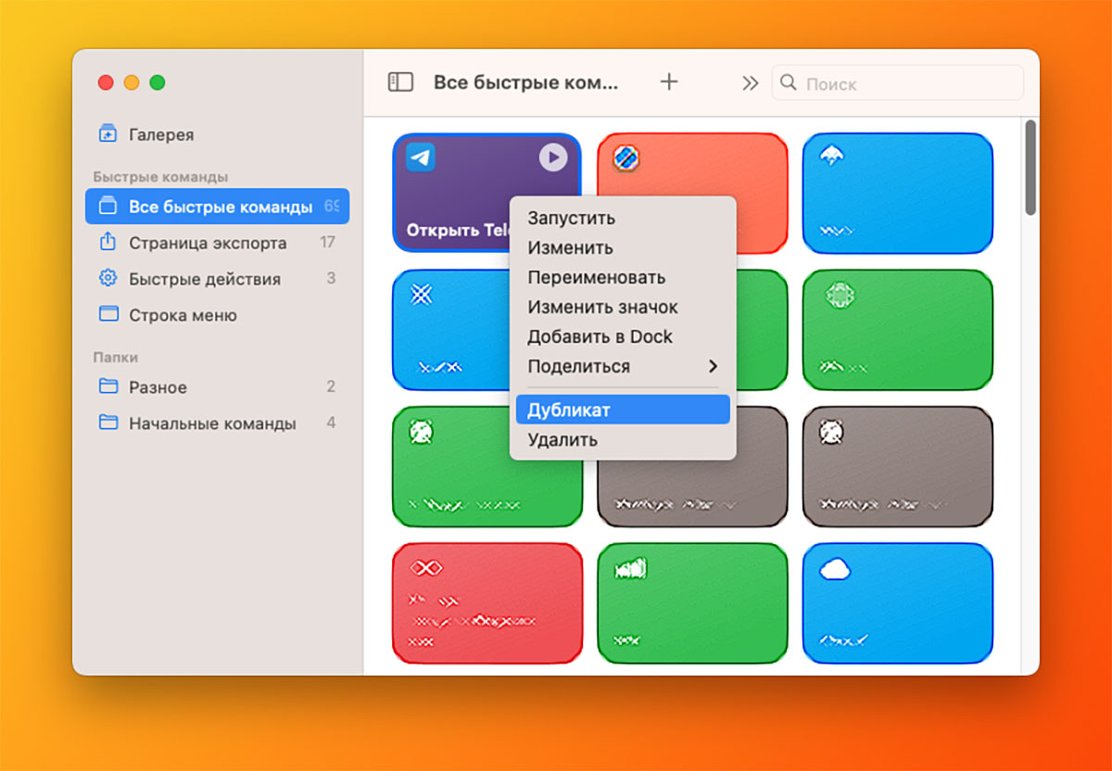
Task: Click the Папки section header
Action: point(115,357)
